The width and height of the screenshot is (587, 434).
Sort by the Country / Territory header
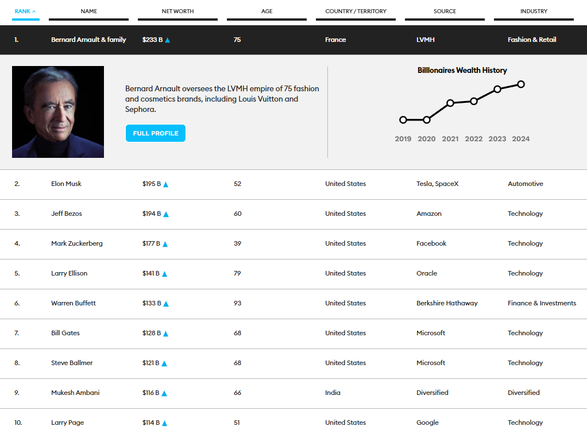point(356,11)
